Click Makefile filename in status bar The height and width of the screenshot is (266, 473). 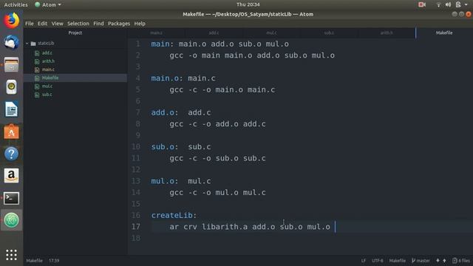pos(34,261)
